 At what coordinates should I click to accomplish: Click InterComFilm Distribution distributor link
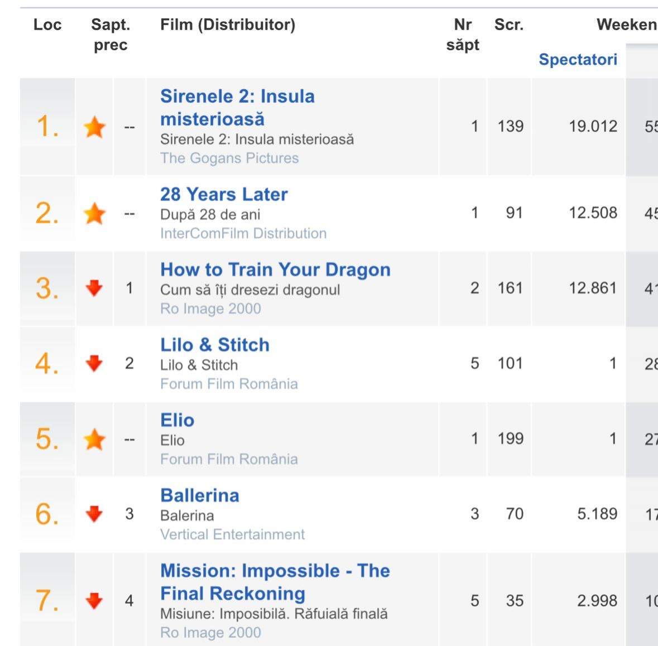coord(243,233)
